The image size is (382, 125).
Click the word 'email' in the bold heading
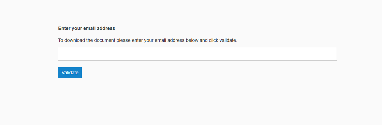click(89, 29)
